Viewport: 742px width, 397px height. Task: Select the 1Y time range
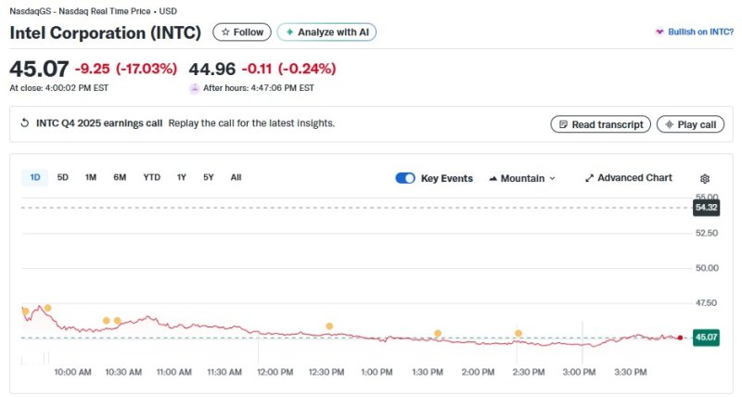point(182,177)
